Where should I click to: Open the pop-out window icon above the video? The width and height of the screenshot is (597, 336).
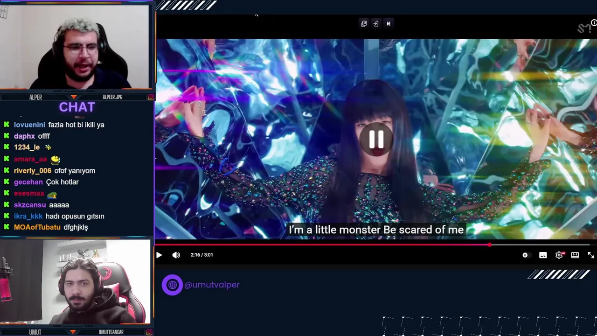coord(364,23)
